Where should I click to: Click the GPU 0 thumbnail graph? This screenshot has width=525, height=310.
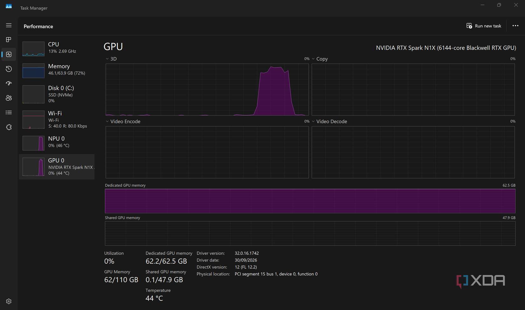[33, 167]
